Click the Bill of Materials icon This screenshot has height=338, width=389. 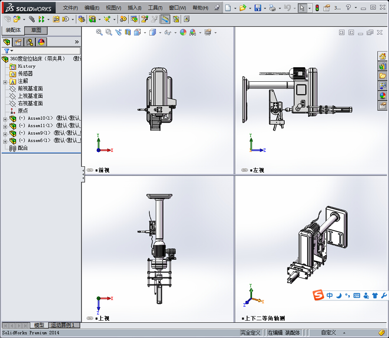click(134, 19)
